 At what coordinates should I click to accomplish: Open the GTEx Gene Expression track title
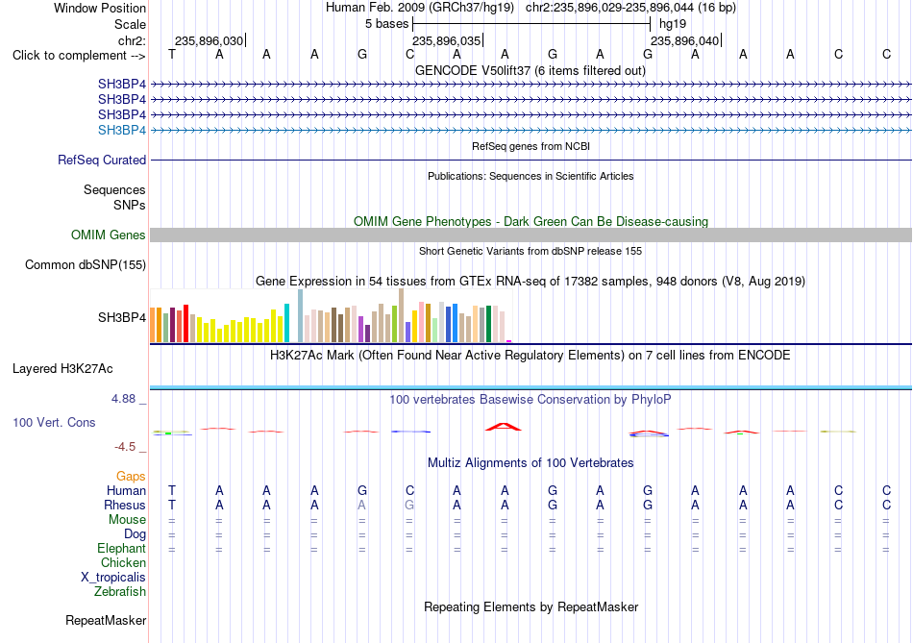pyautogui.click(x=531, y=281)
